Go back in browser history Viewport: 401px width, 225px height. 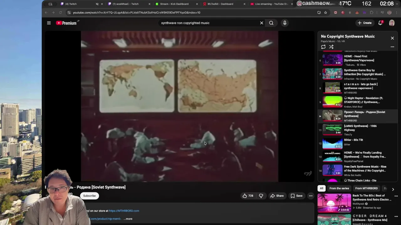[x=46, y=12]
